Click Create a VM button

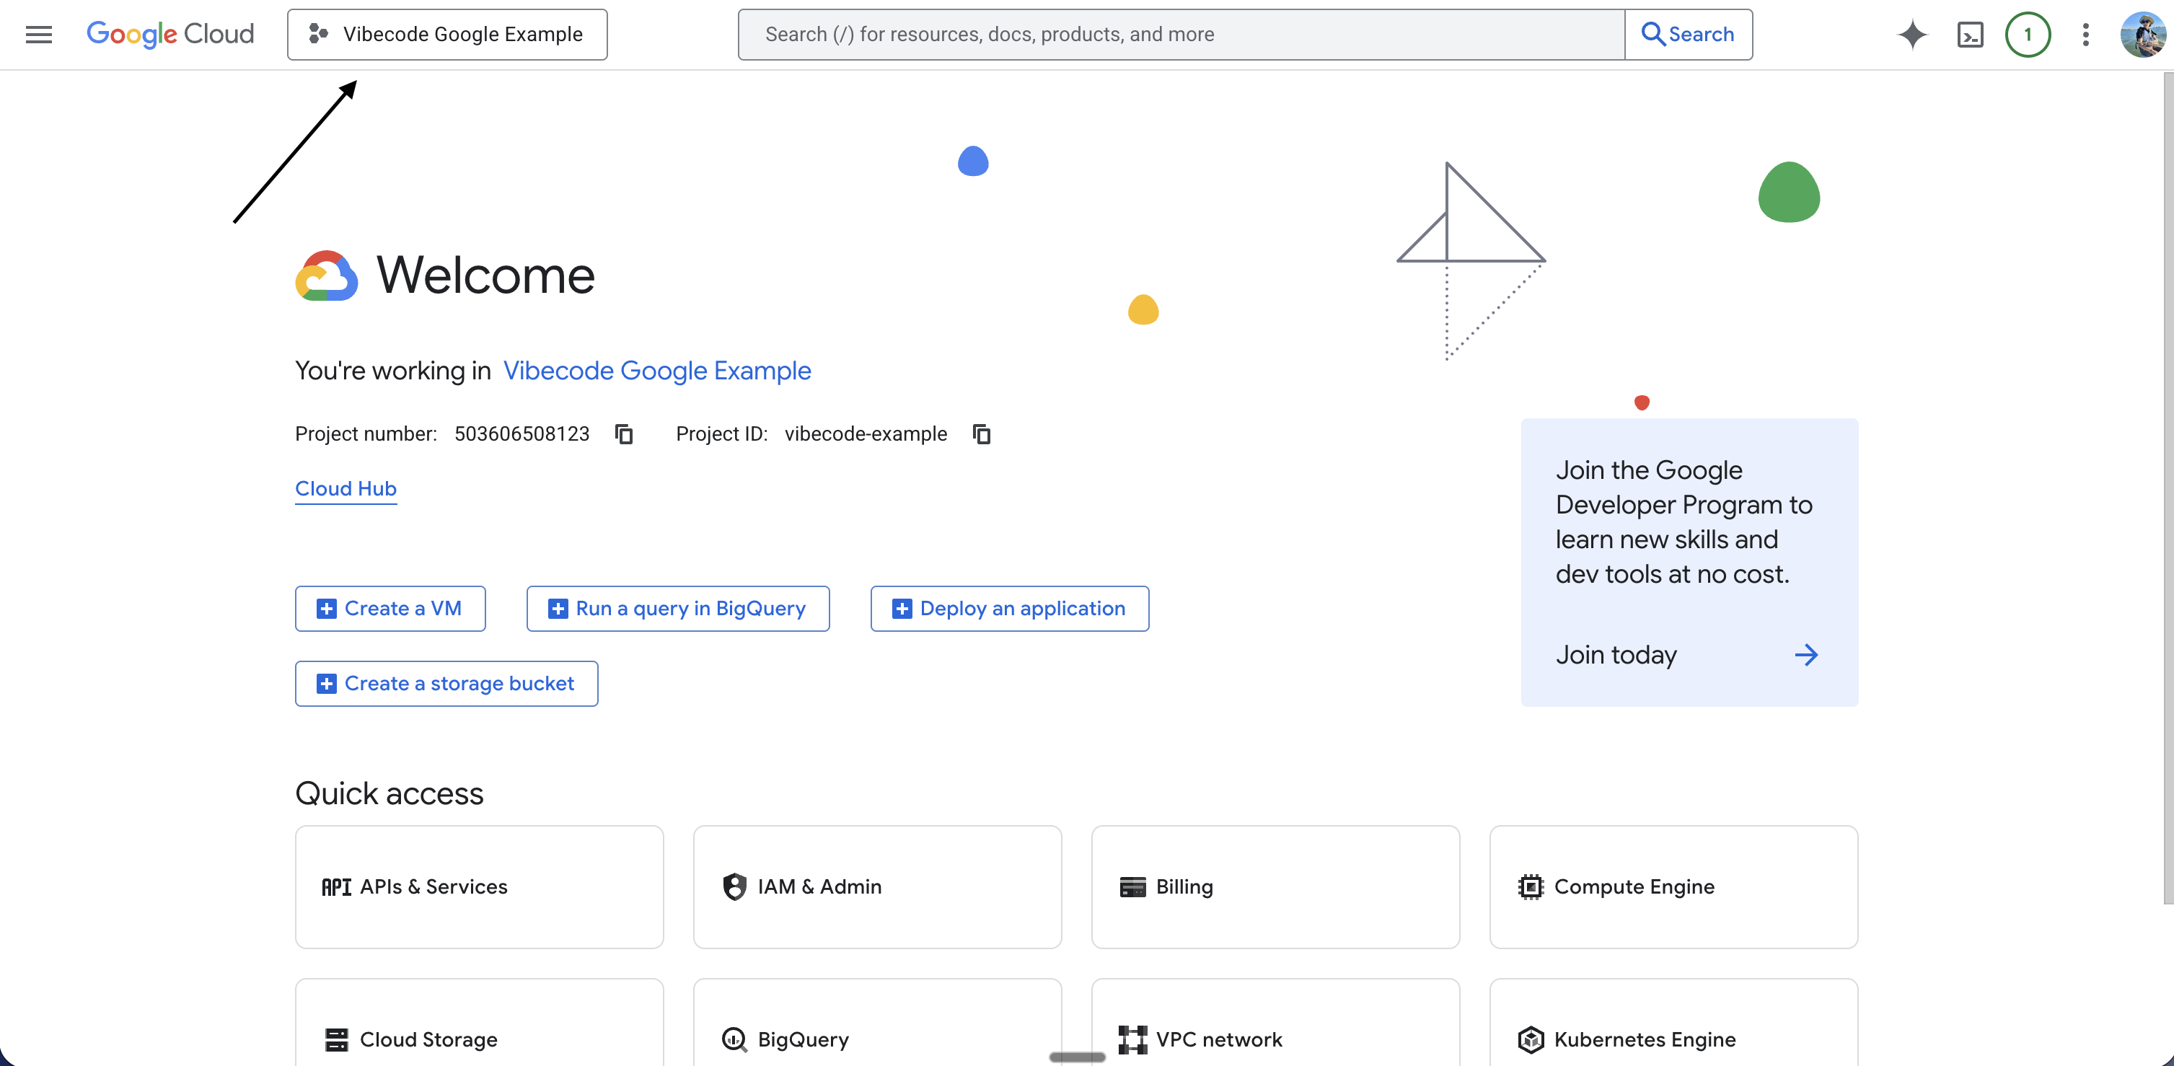390,609
